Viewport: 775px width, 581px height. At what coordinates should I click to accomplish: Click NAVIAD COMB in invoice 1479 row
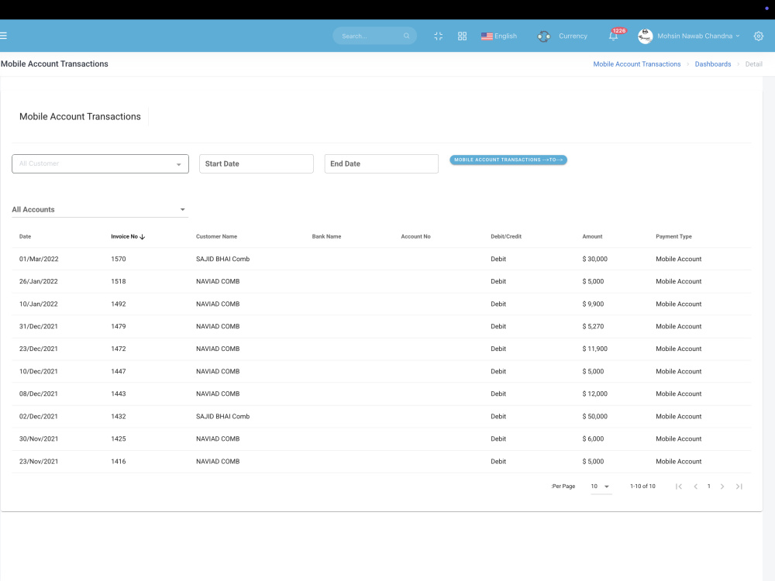[x=218, y=327]
